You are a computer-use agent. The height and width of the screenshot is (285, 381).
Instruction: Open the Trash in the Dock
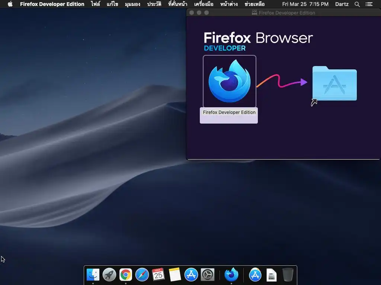pos(288,275)
